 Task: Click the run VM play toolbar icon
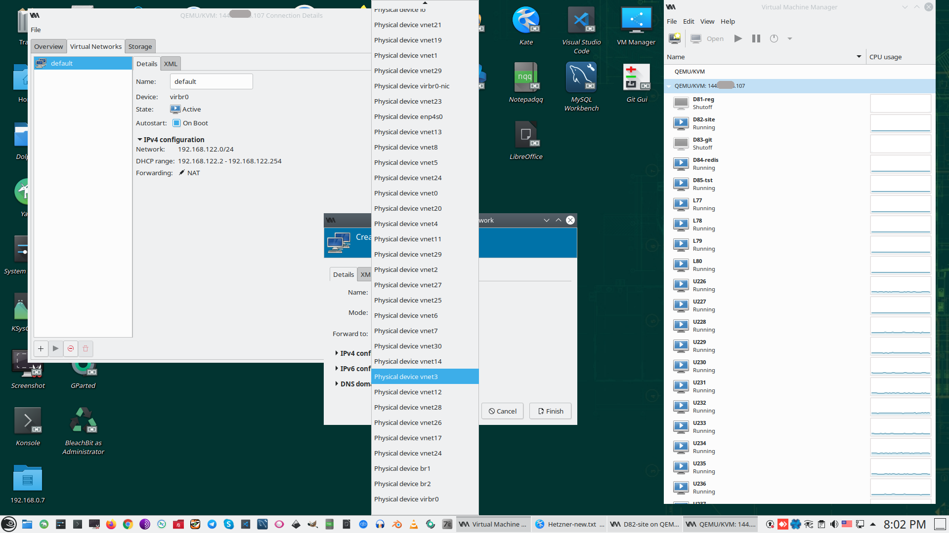coord(738,38)
